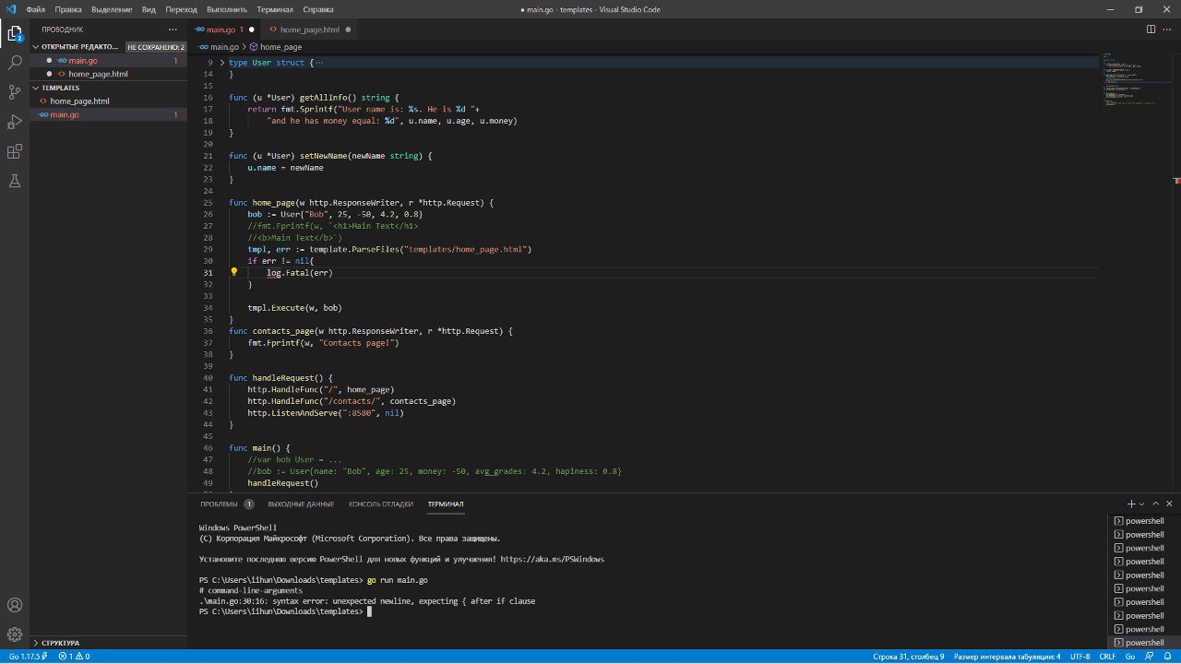This screenshot has height=664, width=1181.
Task: Open the Manage gear menu
Action: tap(15, 634)
